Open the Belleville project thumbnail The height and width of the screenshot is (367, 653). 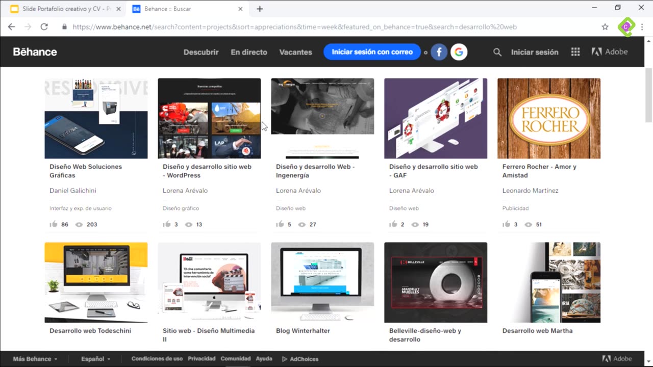pos(436,282)
